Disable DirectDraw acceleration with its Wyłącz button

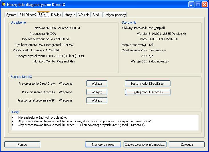pyautogui.click(x=97, y=84)
